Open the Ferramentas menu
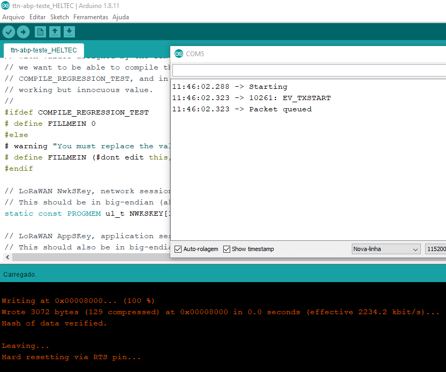The width and height of the screenshot is (446, 372). click(x=90, y=17)
